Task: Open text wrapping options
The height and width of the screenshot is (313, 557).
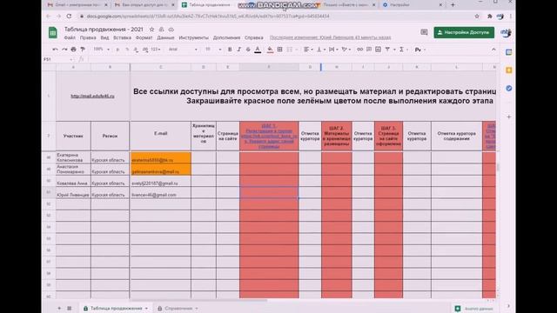Action: [332, 50]
